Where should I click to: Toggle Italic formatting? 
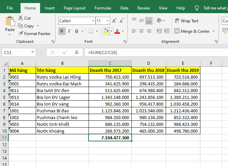pyautogui.click(x=69, y=31)
